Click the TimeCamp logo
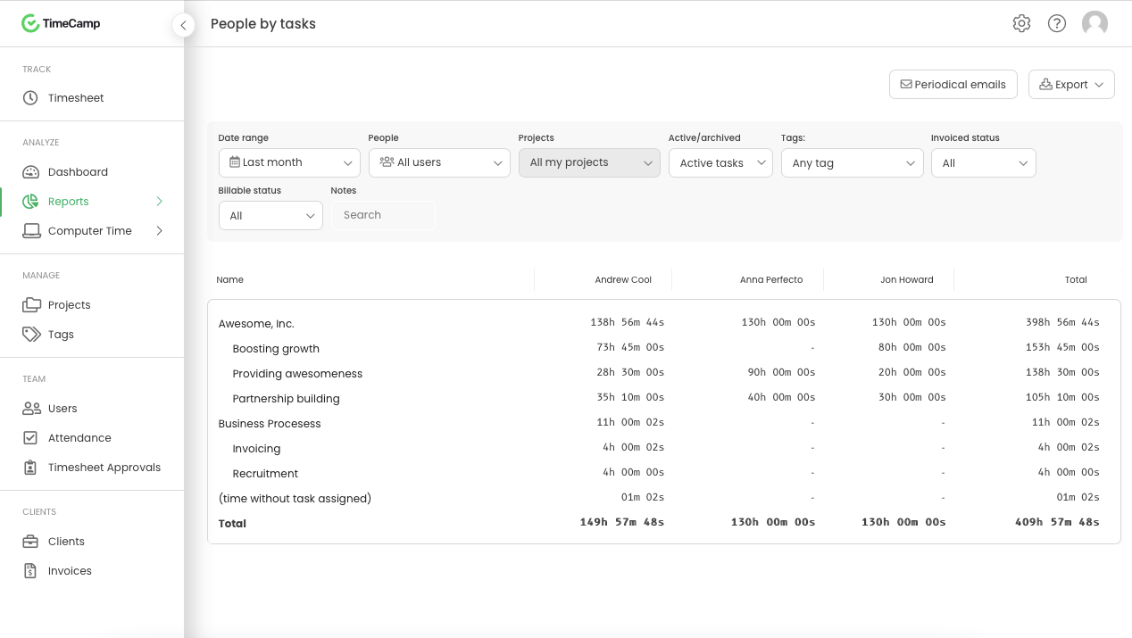This screenshot has height=638, width=1132. pos(61,24)
